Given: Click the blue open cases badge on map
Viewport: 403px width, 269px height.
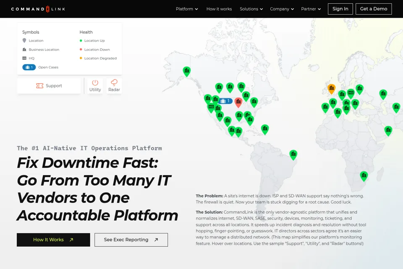Looking at the screenshot, I should click(225, 101).
